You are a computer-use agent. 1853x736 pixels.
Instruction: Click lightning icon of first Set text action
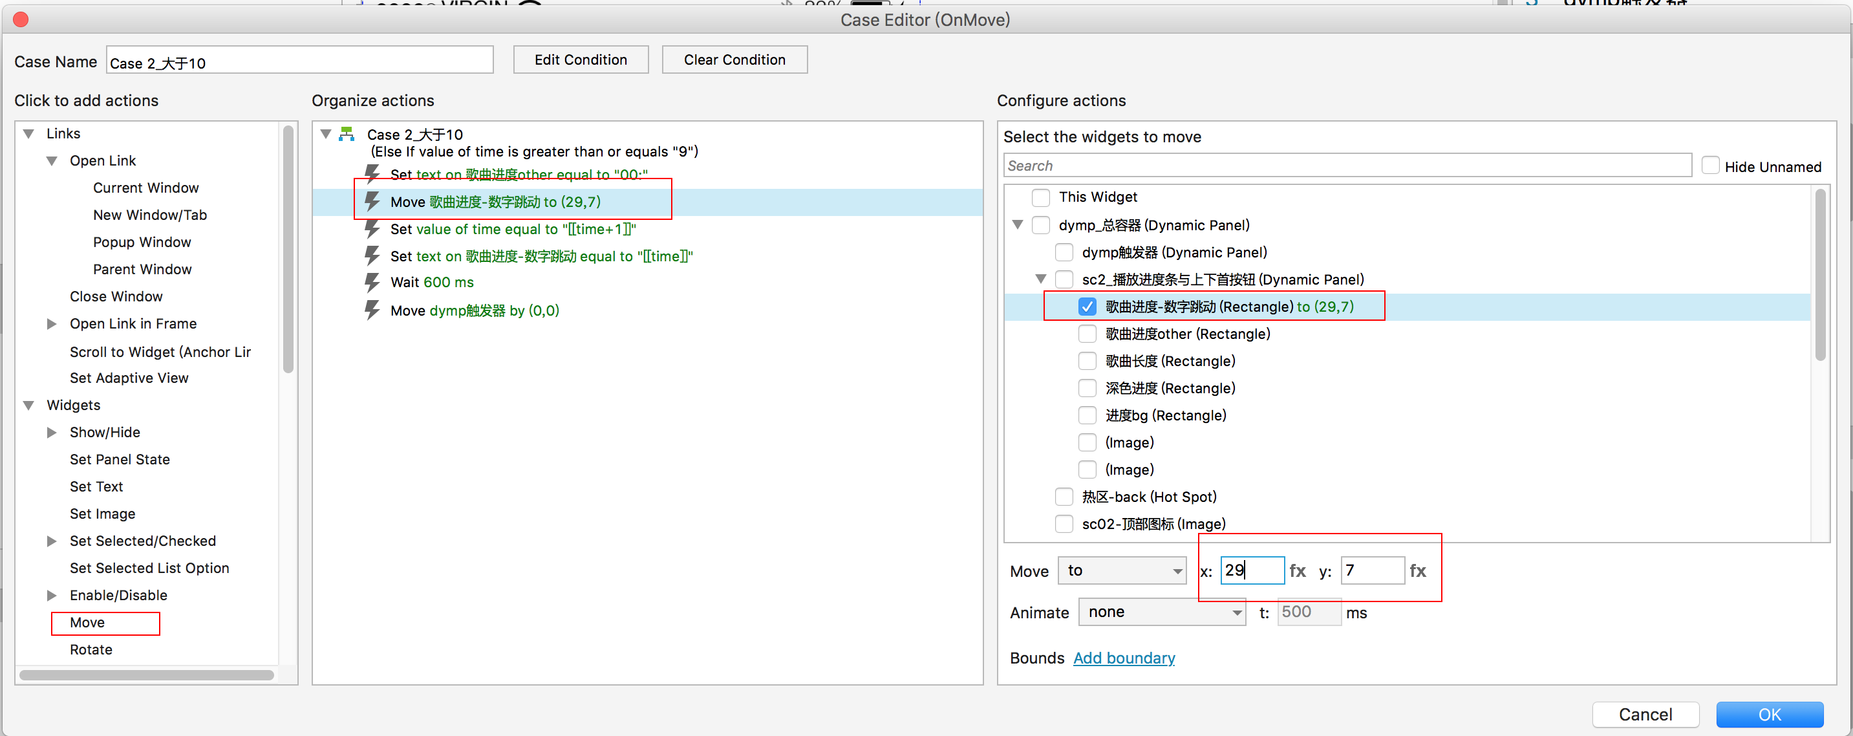(x=372, y=173)
